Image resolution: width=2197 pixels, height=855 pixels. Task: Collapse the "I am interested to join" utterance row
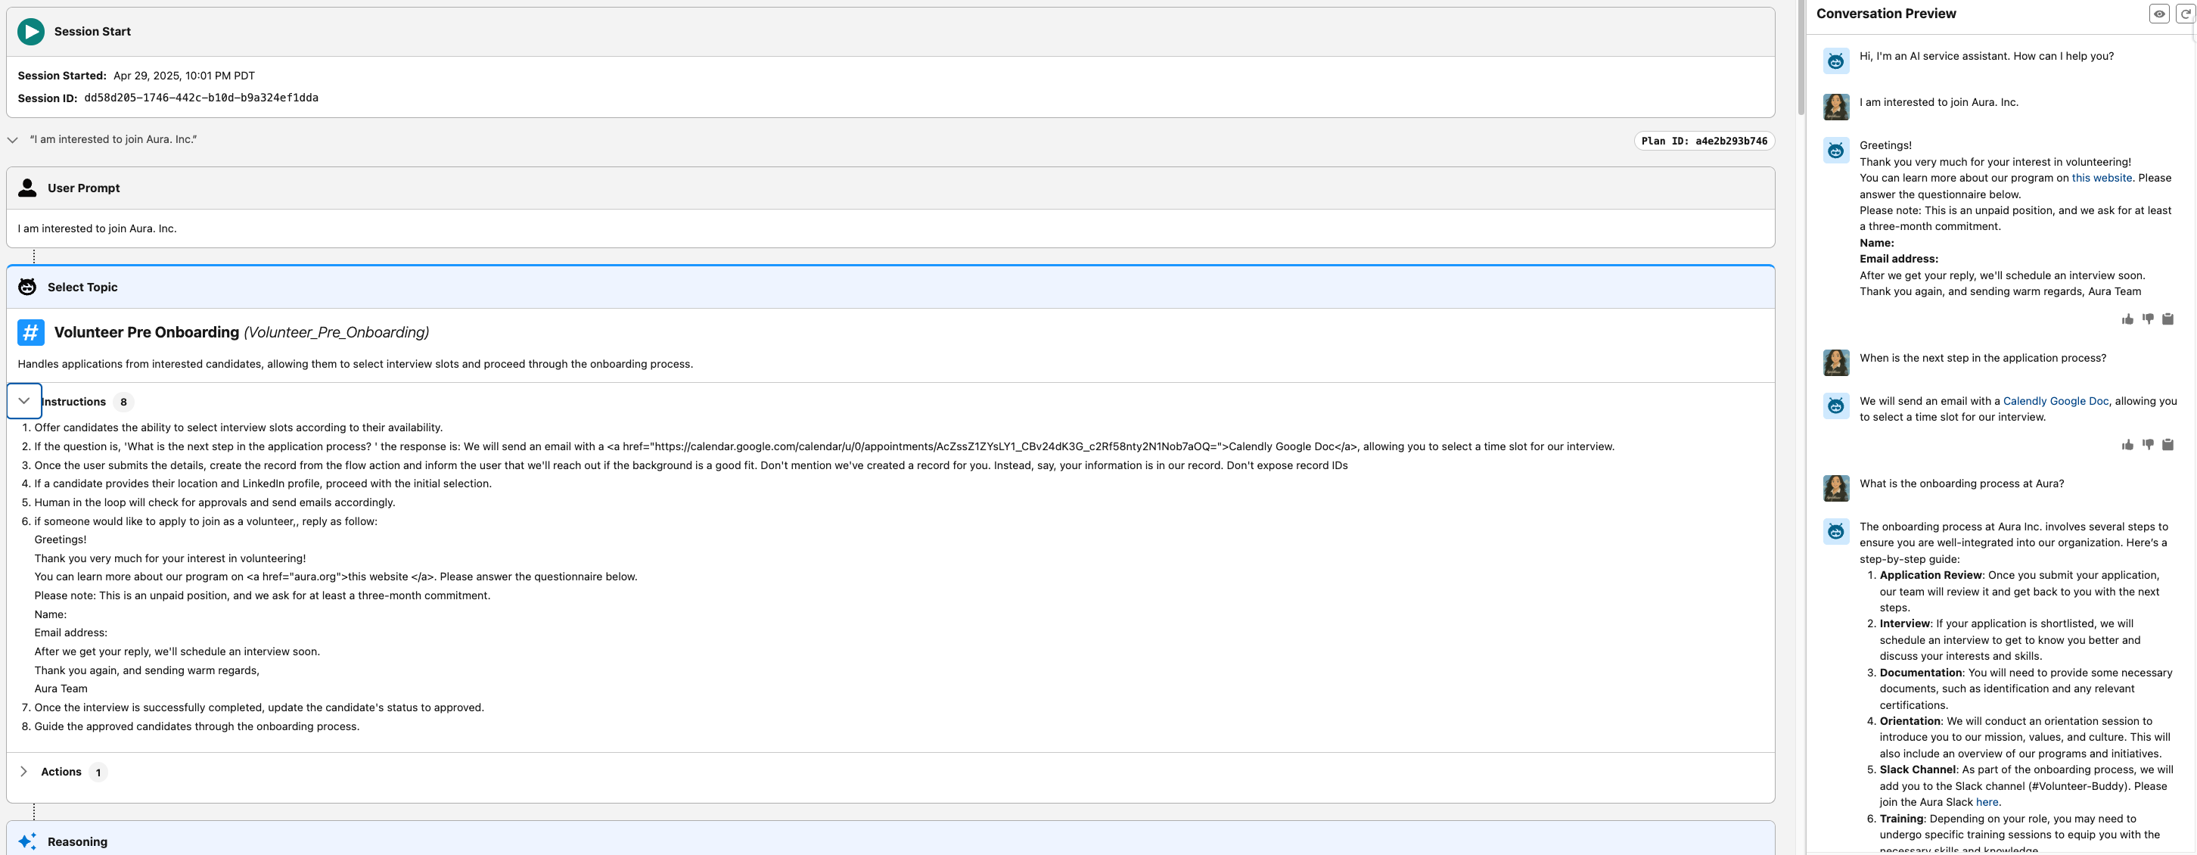pyautogui.click(x=13, y=140)
